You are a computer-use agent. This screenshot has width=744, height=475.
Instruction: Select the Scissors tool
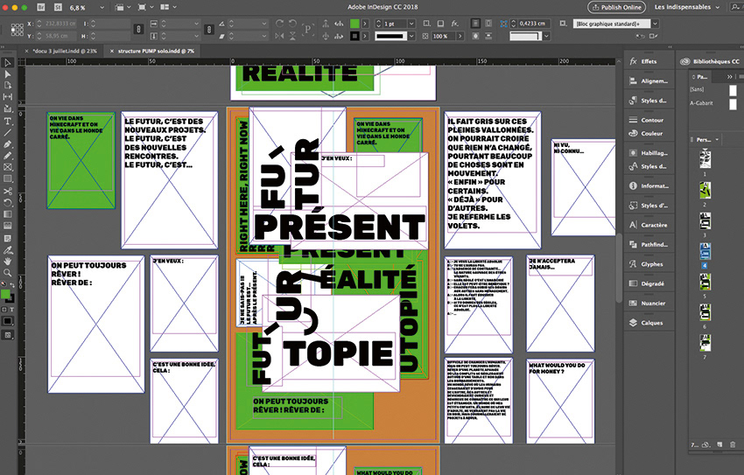(8, 190)
